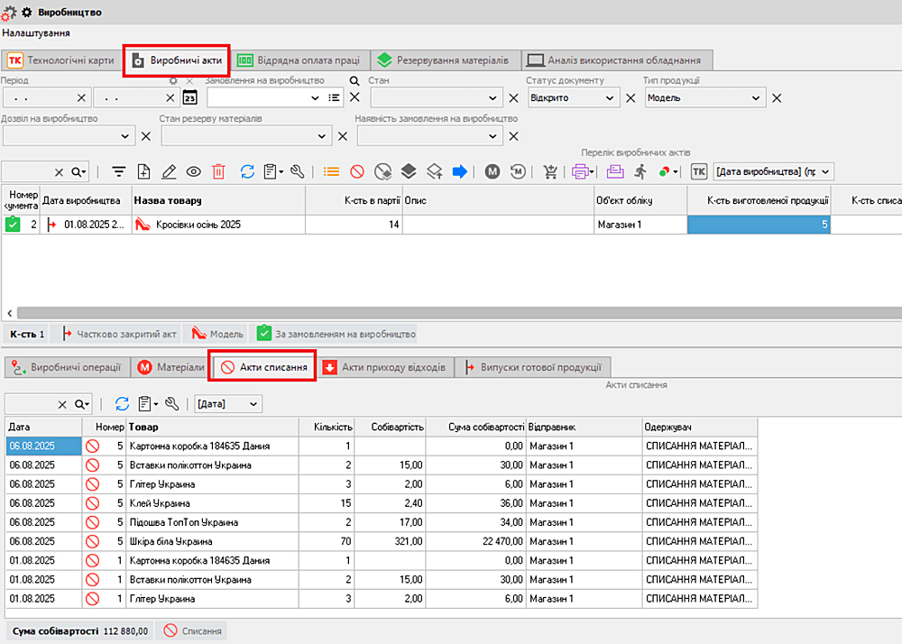The image size is (902, 644).
Task: Toggle the 'За замовленням на виробництво' legend filter
Action: (336, 334)
